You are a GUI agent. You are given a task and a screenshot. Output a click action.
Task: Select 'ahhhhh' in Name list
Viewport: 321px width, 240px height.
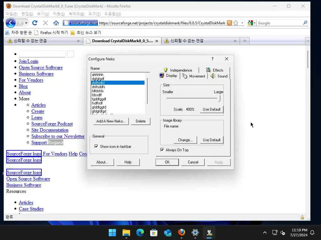coord(118,75)
